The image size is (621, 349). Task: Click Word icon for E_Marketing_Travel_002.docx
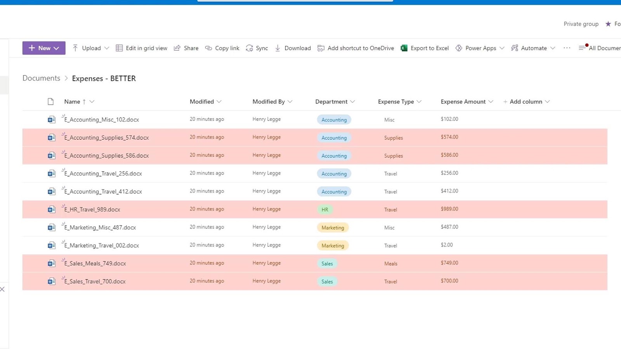click(51, 245)
